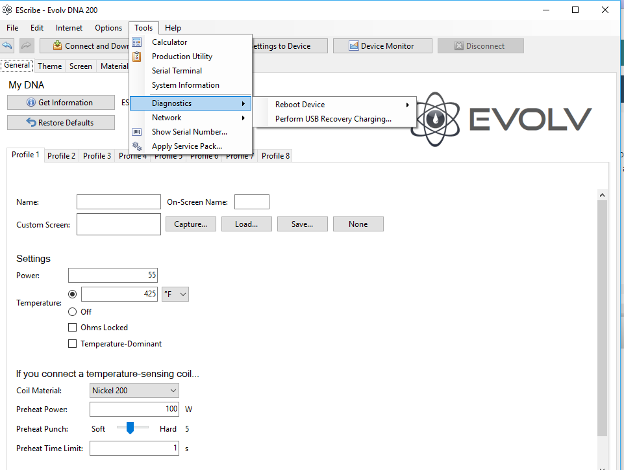624x470 pixels.
Task: Click the undo arrow icon in toolbar
Action: 8,46
